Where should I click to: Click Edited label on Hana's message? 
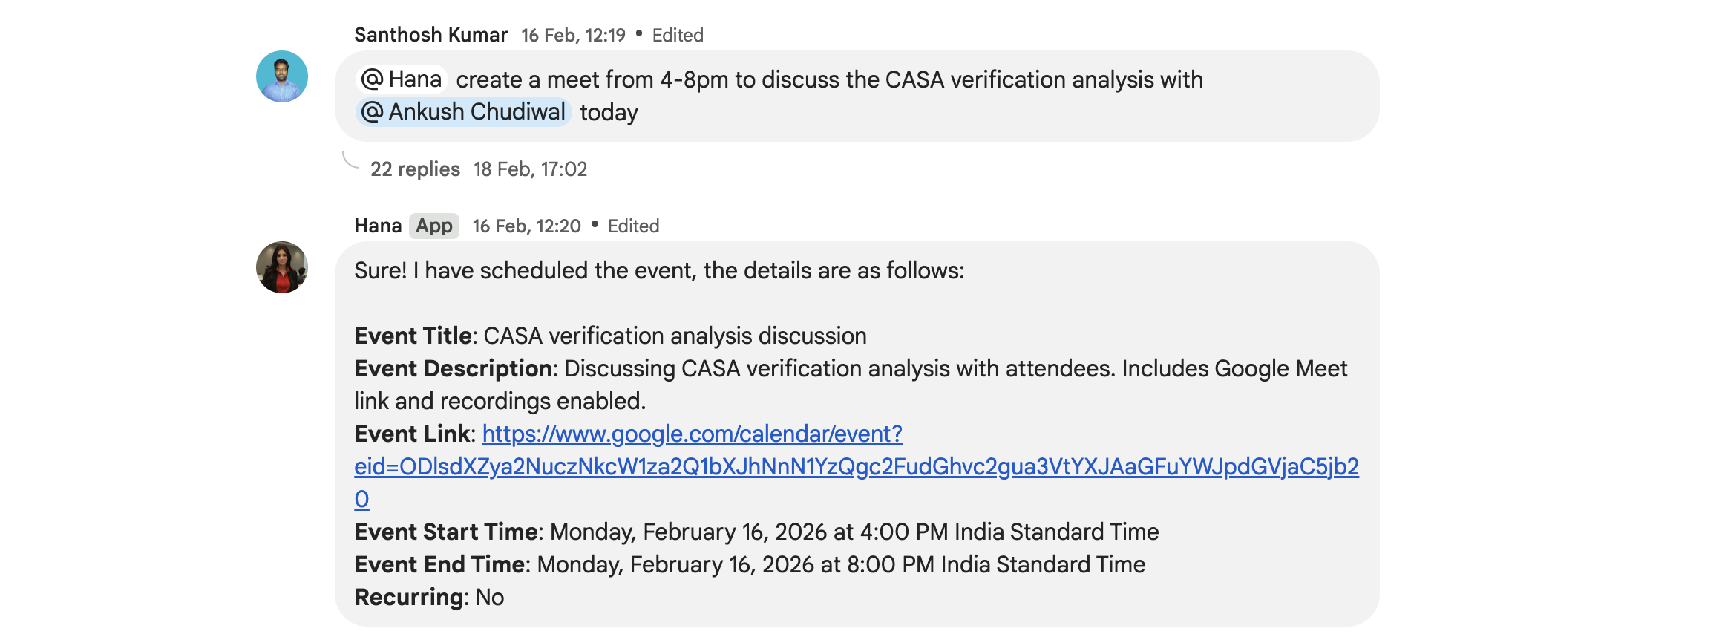[633, 226]
